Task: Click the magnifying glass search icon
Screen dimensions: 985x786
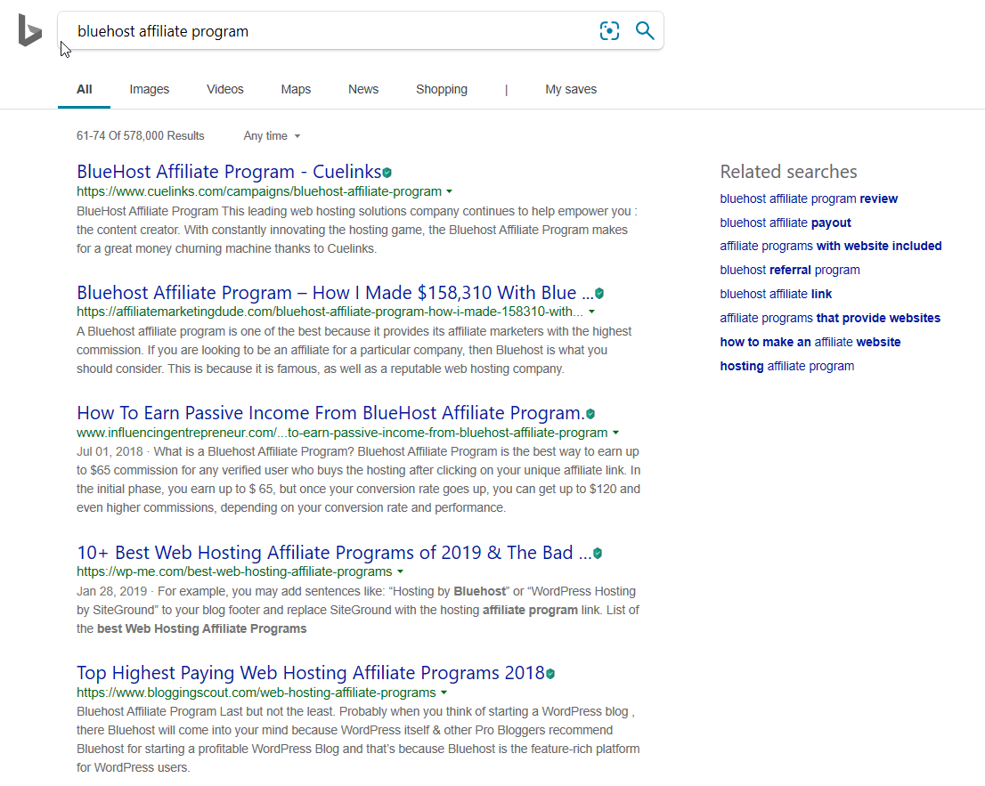Action: tap(645, 31)
